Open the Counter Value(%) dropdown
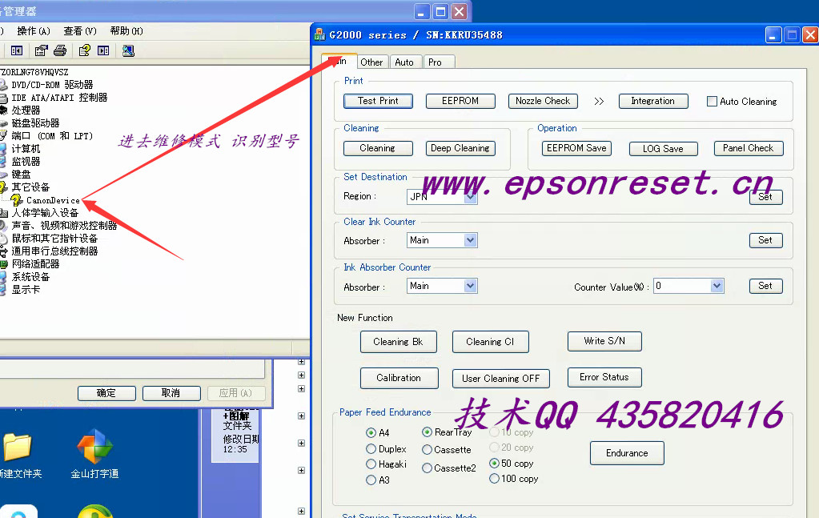The image size is (819, 518). click(x=717, y=286)
